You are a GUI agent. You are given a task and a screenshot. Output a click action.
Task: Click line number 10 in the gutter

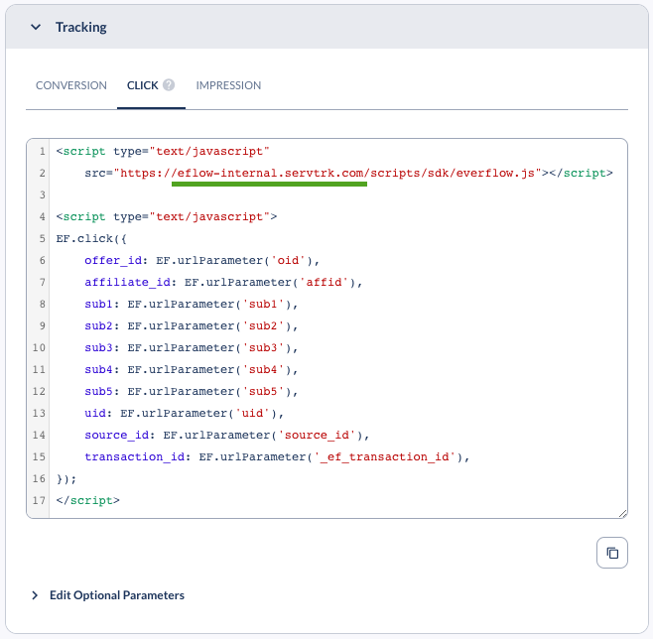coord(39,347)
